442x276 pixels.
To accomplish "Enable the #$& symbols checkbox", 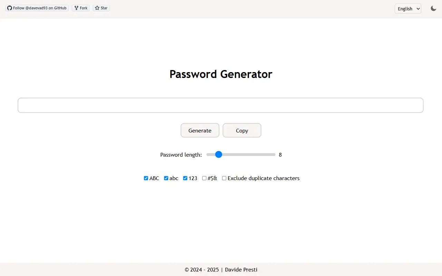I will pos(204,178).
